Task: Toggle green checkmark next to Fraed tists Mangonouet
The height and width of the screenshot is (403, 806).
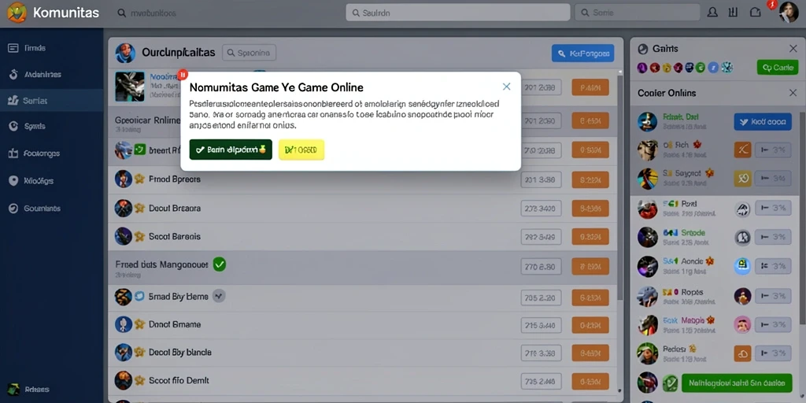Action: pyautogui.click(x=220, y=264)
